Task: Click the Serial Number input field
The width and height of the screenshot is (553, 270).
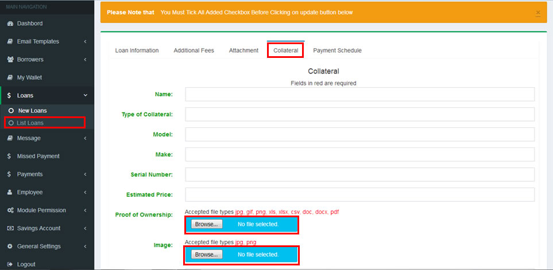Action: pyautogui.click(x=359, y=174)
